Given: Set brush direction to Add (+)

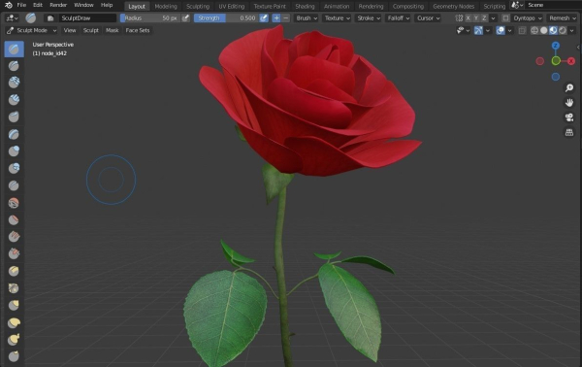Looking at the screenshot, I should point(276,18).
